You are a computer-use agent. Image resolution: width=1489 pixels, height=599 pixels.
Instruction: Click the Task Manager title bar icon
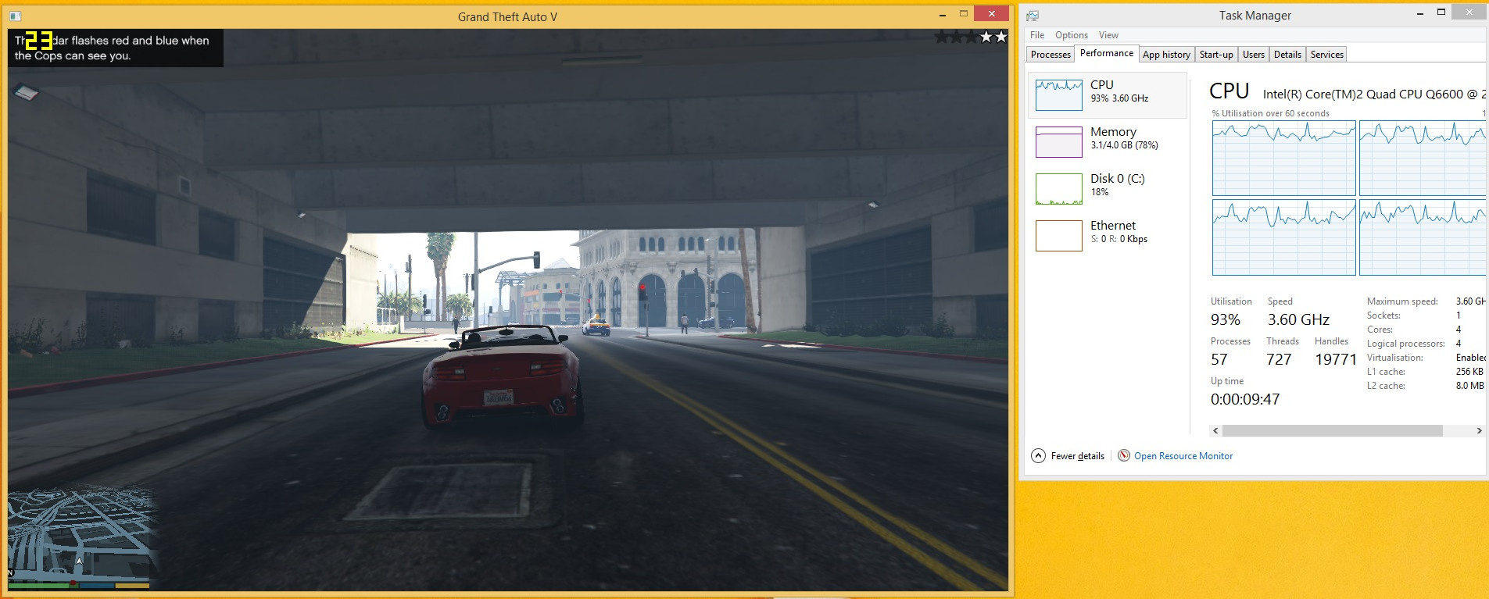click(x=1033, y=16)
